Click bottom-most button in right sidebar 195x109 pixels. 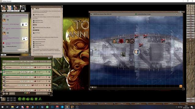[191, 101]
